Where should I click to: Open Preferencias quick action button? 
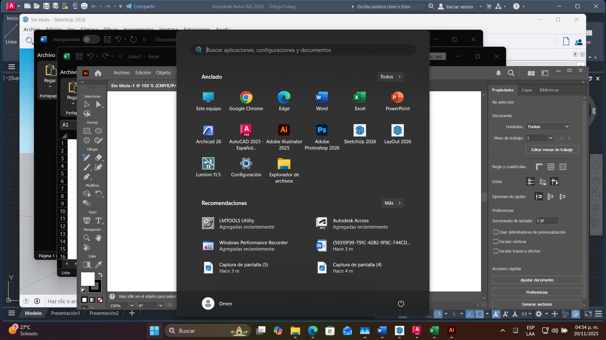tap(537, 292)
